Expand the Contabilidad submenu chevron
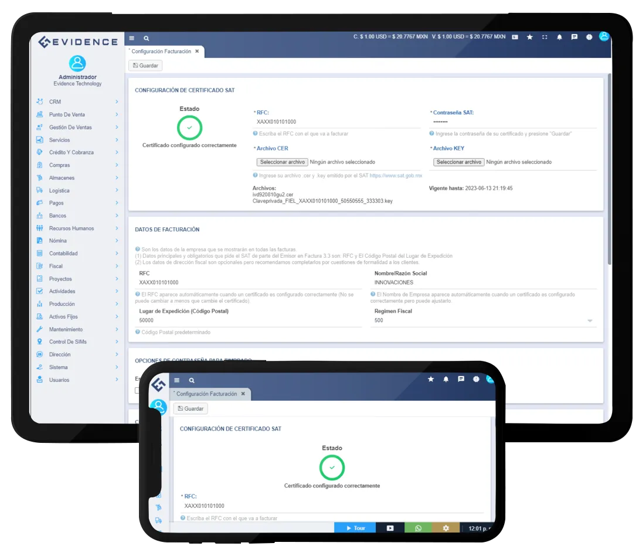This screenshot has width=639, height=553. tap(117, 253)
